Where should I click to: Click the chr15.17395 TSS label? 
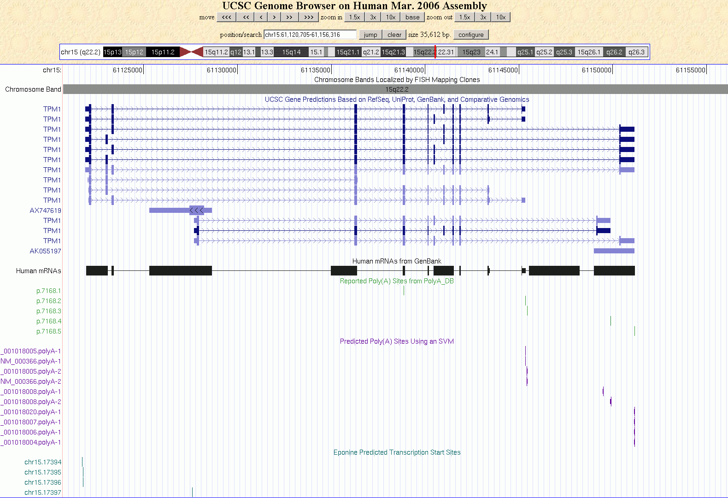click(43, 472)
